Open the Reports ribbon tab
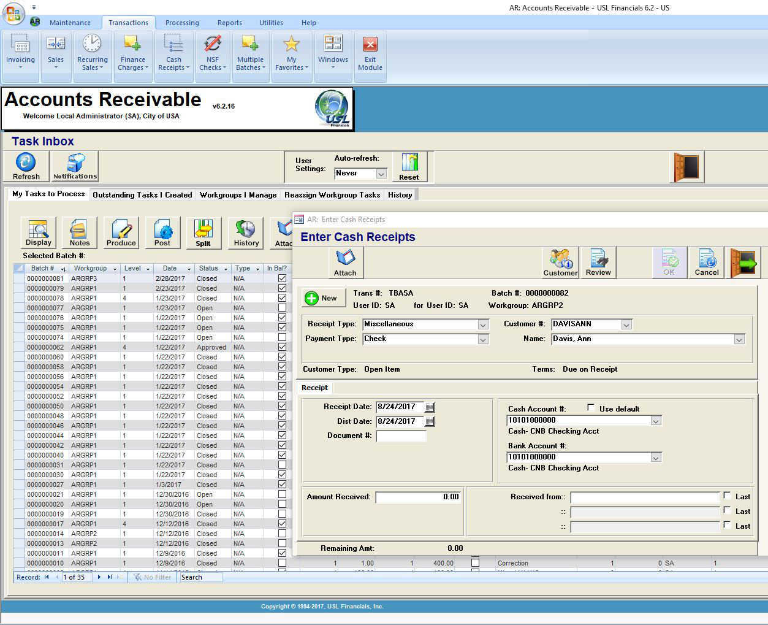This screenshot has height=625, width=768. coord(230,23)
